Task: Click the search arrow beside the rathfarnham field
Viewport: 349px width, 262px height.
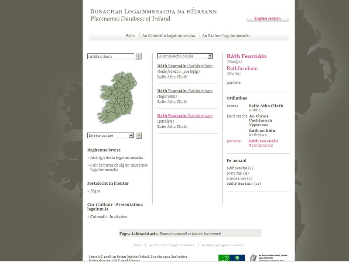Action: 138,56
